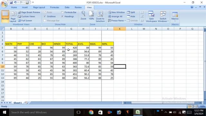Switch to Page Layout view
The width and height of the screenshot is (206, 116).
13,16
